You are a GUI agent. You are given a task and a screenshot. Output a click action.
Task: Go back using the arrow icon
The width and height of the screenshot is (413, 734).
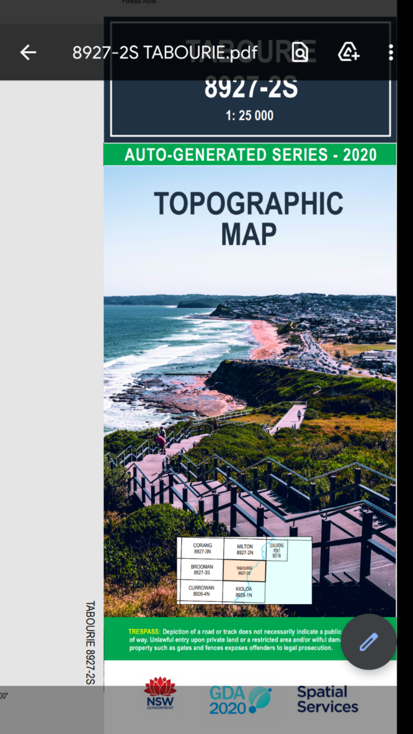(x=28, y=52)
